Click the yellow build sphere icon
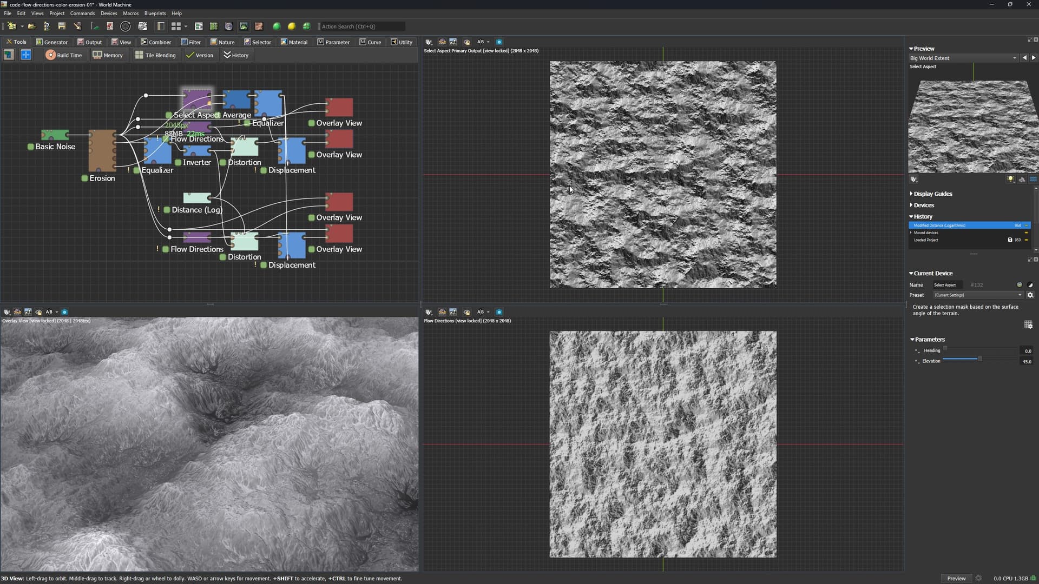This screenshot has height=584, width=1039. [292, 26]
